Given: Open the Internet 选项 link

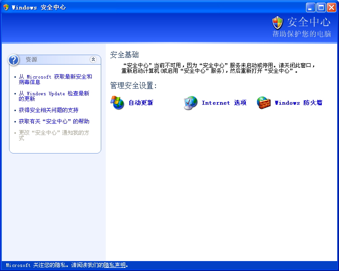Looking at the screenshot, I should (224, 103).
